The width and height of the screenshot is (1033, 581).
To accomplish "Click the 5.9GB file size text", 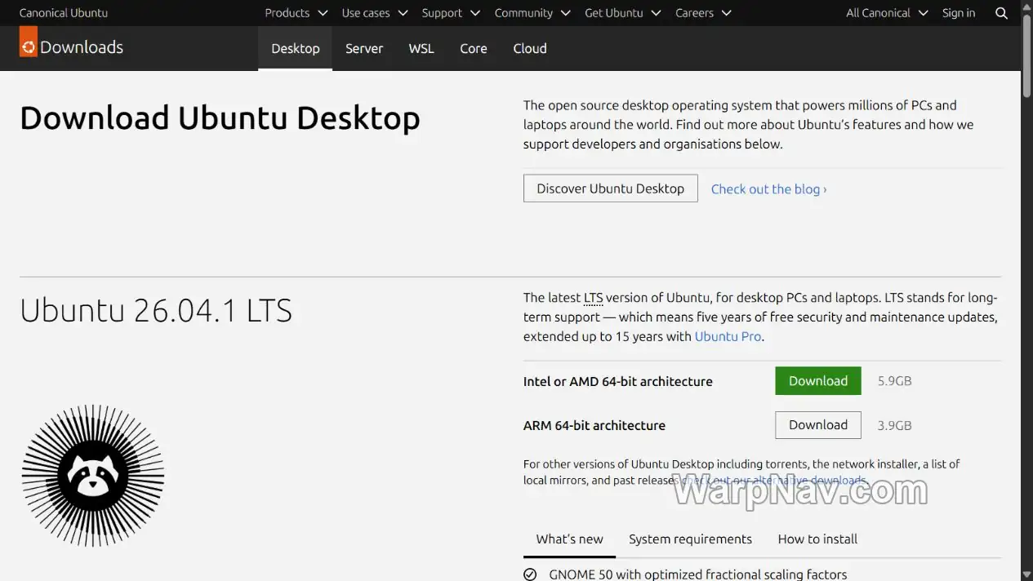I will click(895, 381).
